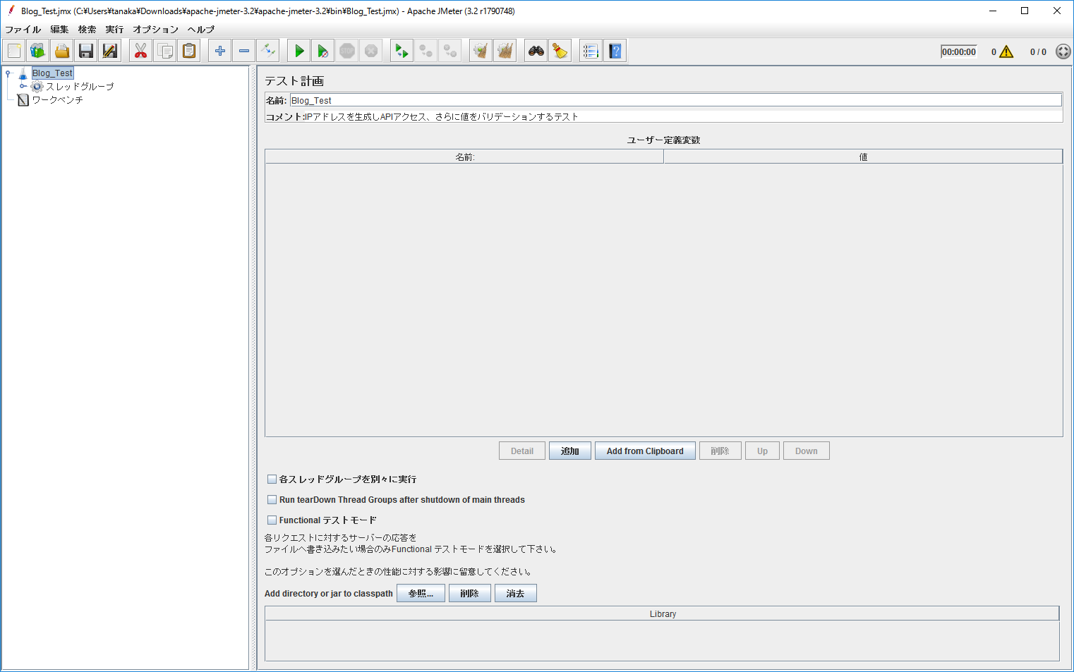Click the Save As icon with pencil

pos(110,51)
